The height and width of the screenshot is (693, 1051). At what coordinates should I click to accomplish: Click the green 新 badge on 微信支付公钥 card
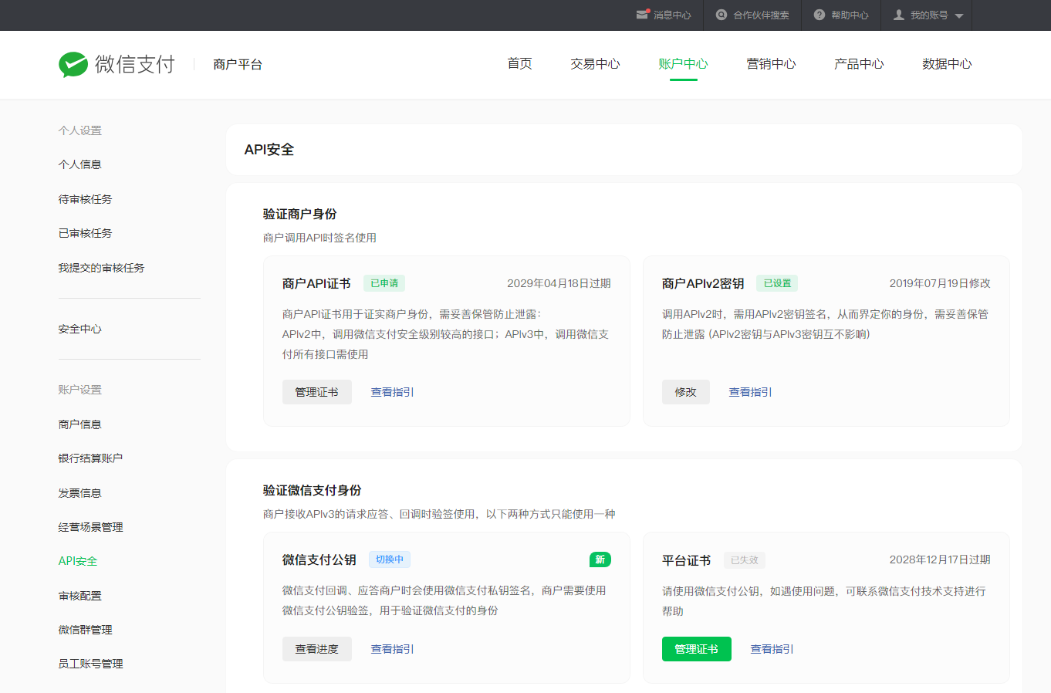pyautogui.click(x=600, y=559)
